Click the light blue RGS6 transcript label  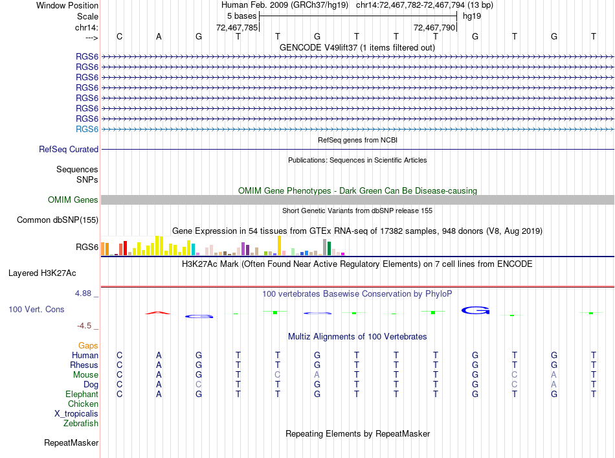(87, 129)
